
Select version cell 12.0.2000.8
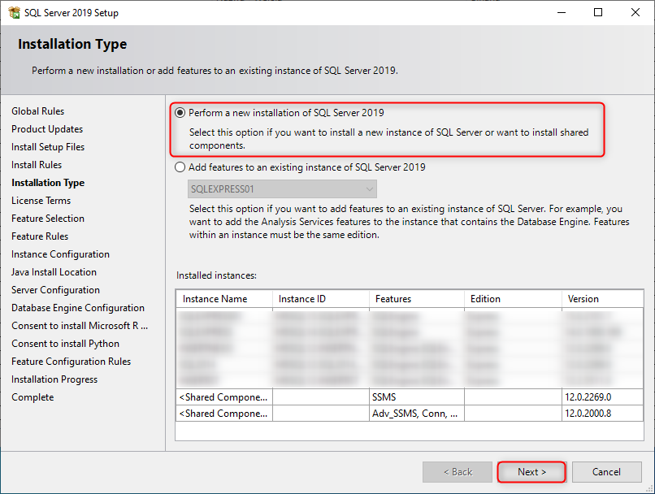[x=602, y=414]
